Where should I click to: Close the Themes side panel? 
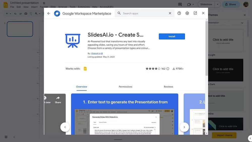(245, 15)
